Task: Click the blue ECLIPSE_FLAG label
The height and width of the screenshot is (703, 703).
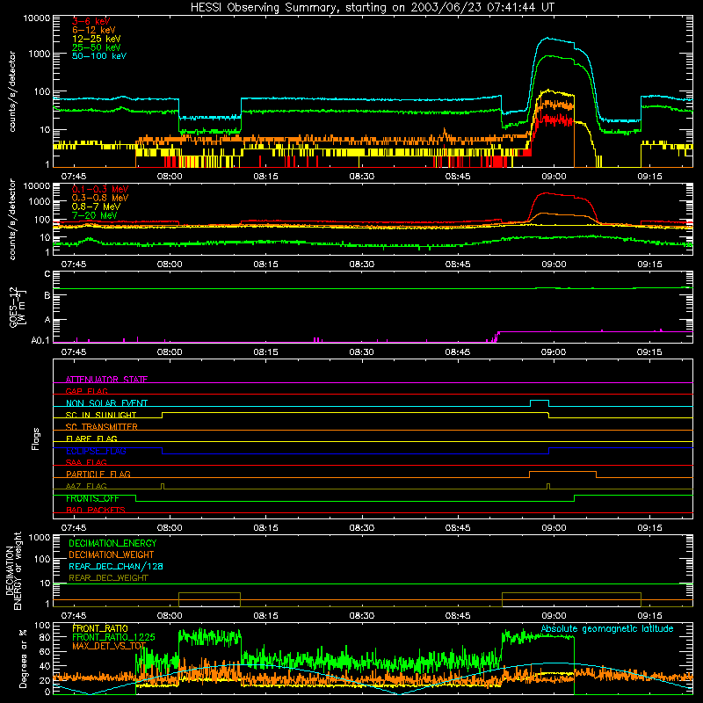Action: (96, 451)
